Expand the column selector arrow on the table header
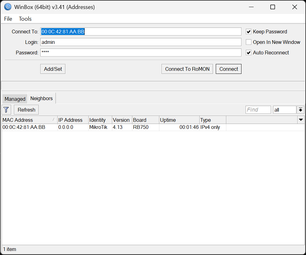 pyautogui.click(x=300, y=120)
